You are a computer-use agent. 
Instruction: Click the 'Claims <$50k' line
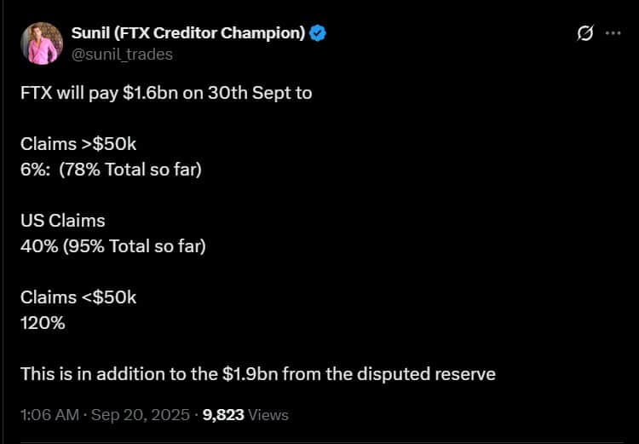[x=78, y=297]
